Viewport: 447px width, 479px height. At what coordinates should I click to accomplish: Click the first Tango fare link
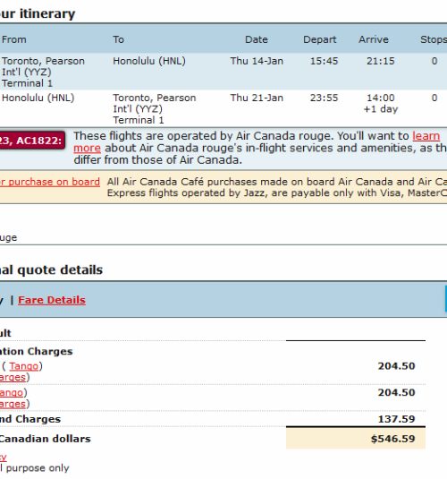coord(24,365)
